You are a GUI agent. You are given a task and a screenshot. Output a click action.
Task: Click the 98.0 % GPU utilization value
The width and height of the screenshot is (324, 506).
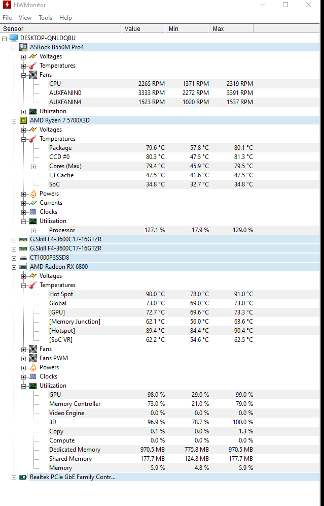tap(156, 395)
